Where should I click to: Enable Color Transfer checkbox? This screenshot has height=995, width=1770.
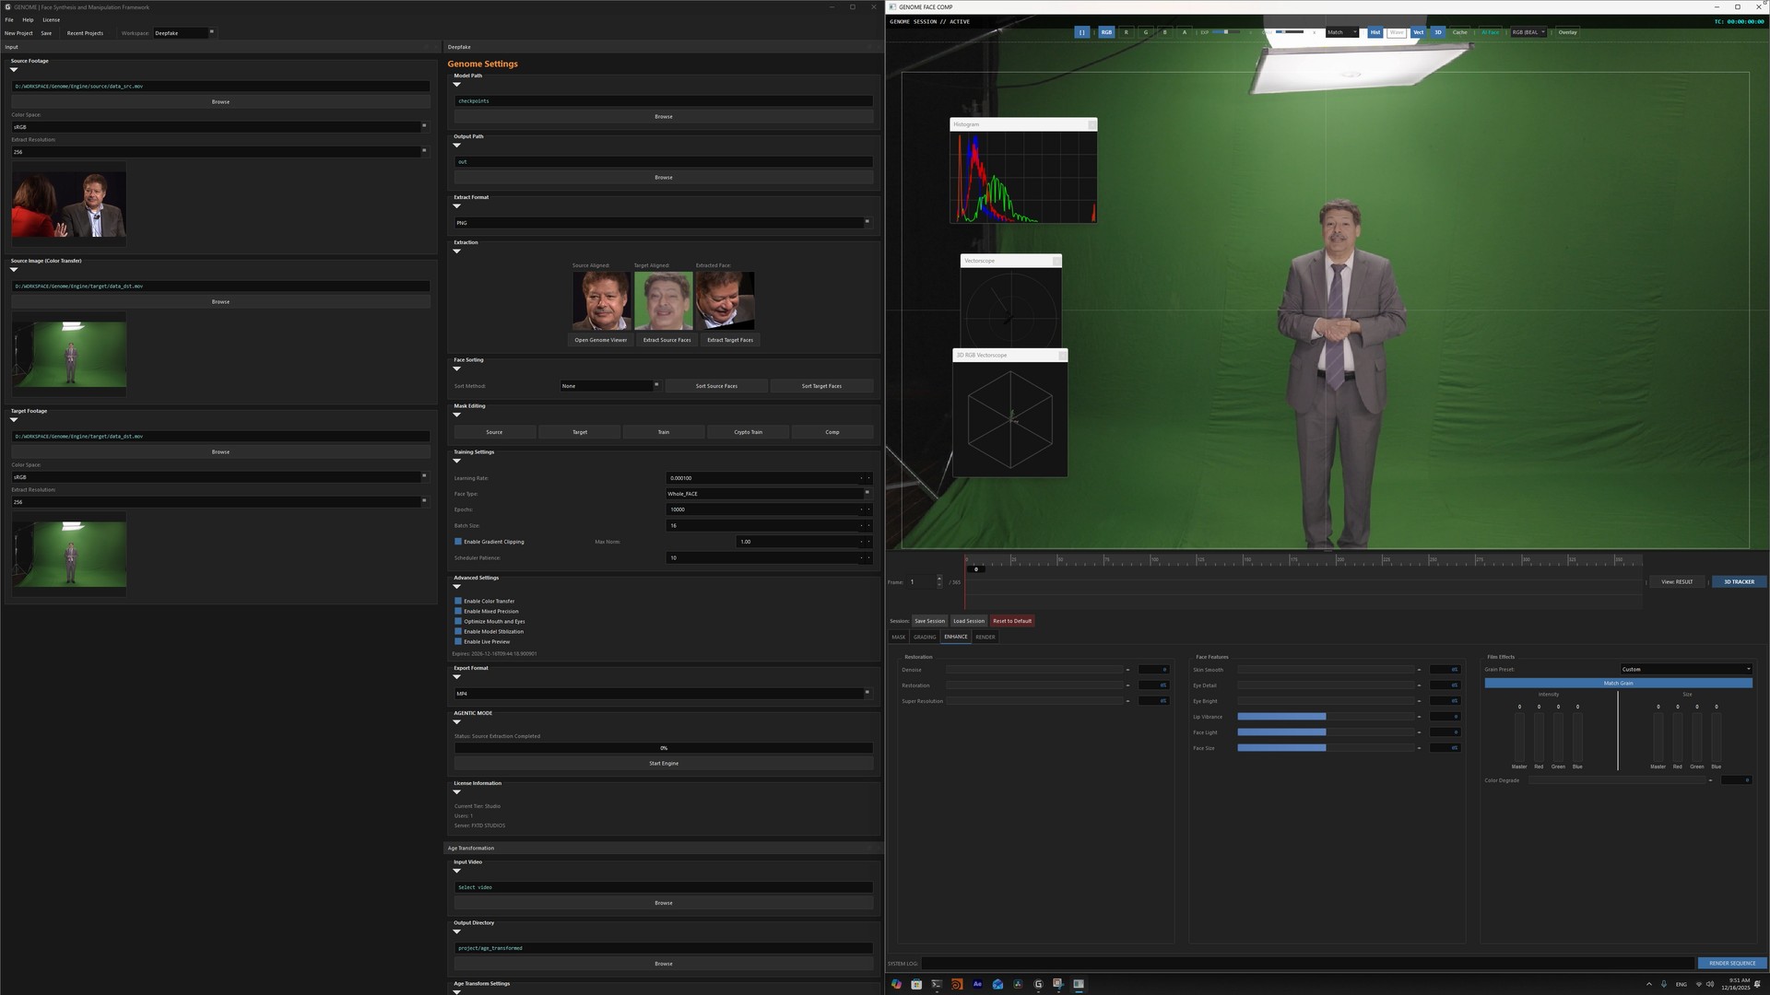458,601
